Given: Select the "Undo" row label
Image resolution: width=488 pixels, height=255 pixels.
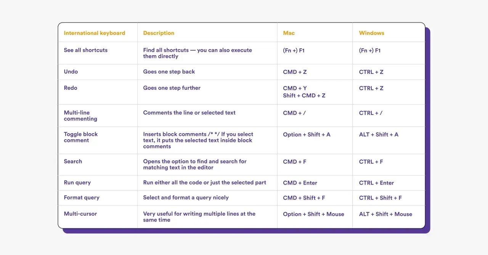Looking at the screenshot, I should (x=71, y=72).
